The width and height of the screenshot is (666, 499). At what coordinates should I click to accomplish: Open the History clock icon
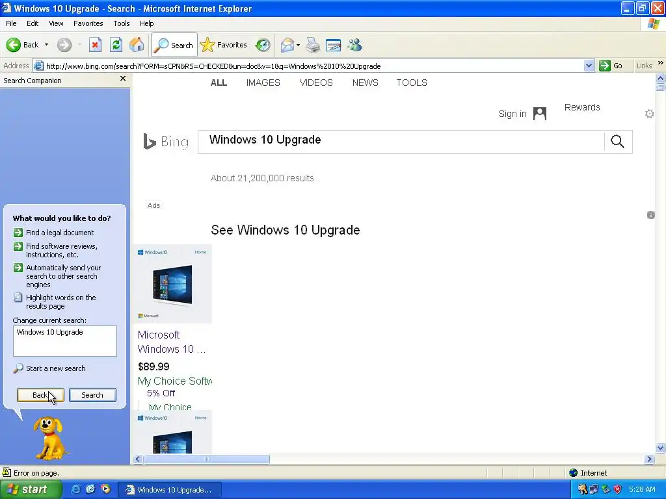click(263, 45)
